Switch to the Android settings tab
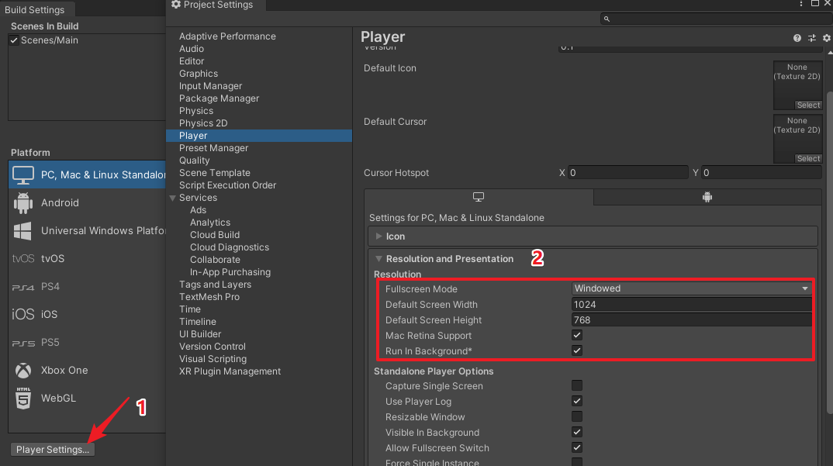 tap(707, 197)
